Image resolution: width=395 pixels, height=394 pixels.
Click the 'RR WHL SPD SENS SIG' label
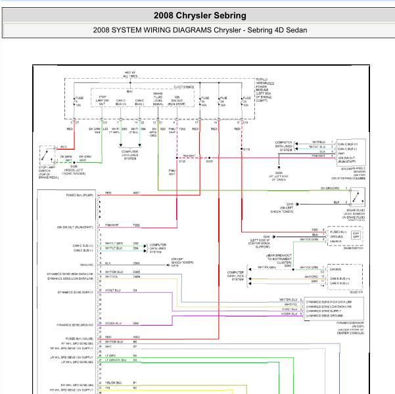77,385
